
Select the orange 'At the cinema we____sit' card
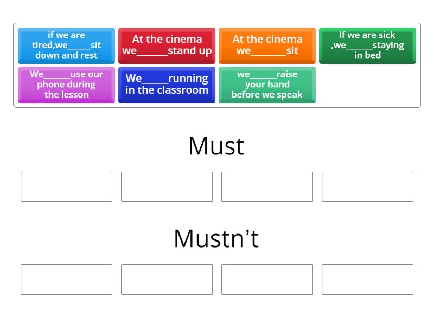tap(267, 45)
